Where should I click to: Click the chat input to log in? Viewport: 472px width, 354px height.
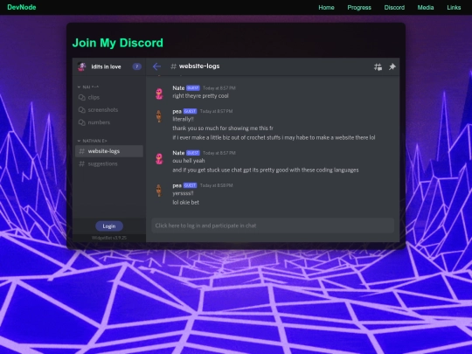tap(273, 226)
